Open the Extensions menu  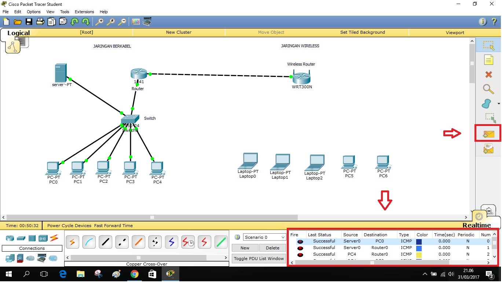coord(84,12)
